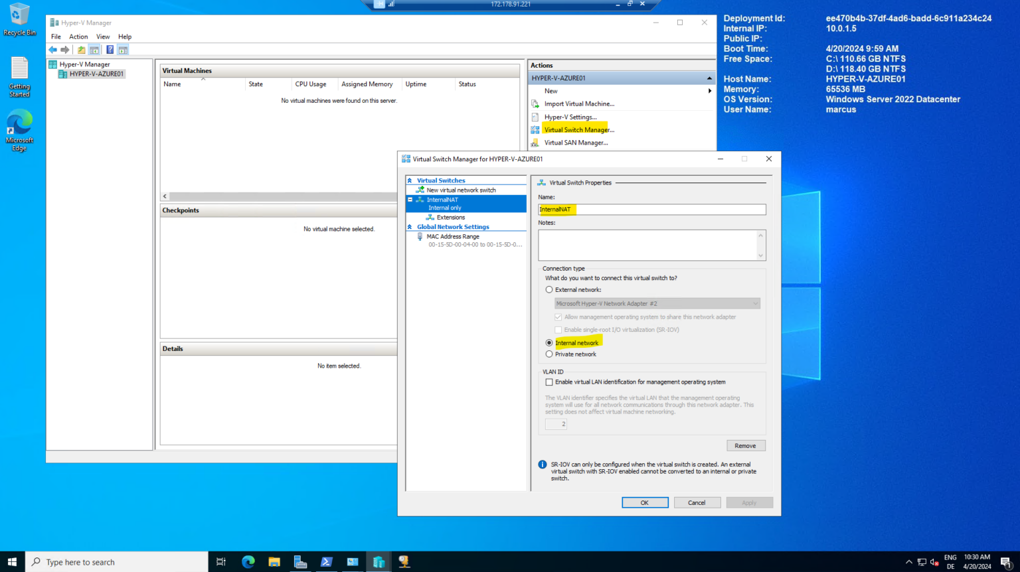Open the Action menu in Hyper-V Manager
Screen dimensions: 1020x572
(78, 36)
